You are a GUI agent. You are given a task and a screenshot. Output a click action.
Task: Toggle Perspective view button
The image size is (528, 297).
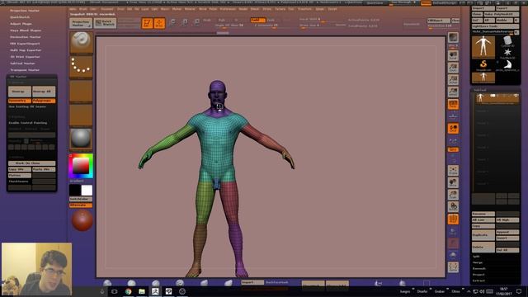[453, 104]
